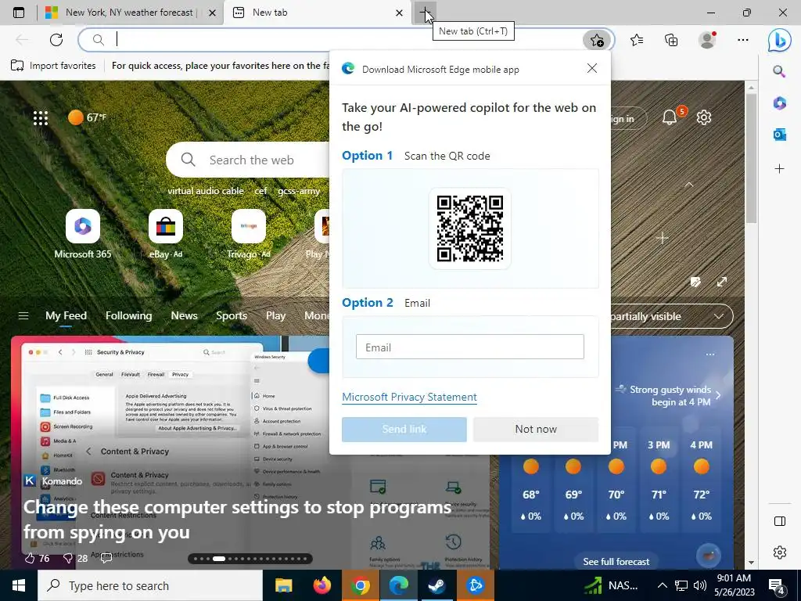Open Outlook icon in sidebar
801x601 pixels.
pos(779,135)
